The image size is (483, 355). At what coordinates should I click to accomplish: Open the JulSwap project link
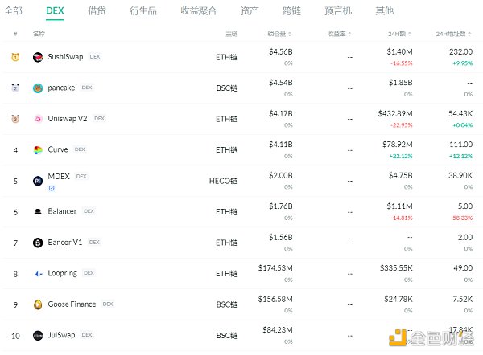61,335
